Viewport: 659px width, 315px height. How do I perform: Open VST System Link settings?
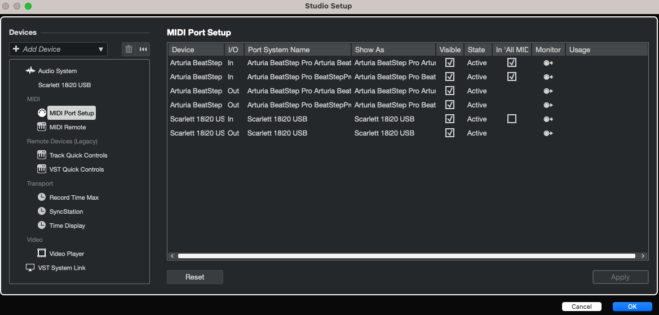61,268
